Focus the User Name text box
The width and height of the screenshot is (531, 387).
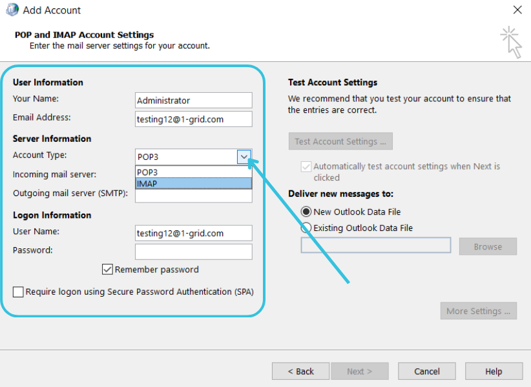[x=193, y=233]
